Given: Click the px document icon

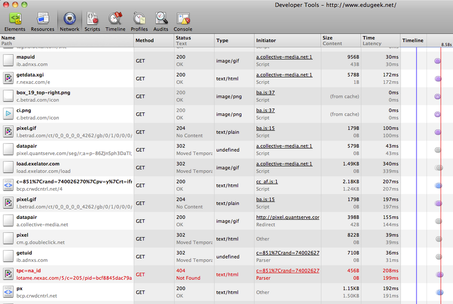Looking at the screenshot, I should coord(8,292).
